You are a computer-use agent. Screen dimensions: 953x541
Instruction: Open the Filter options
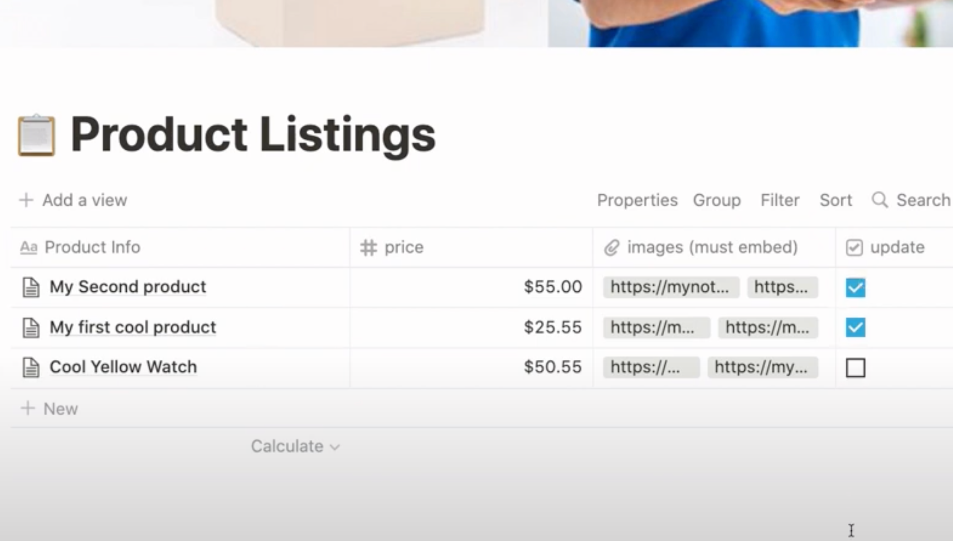pyautogui.click(x=780, y=200)
